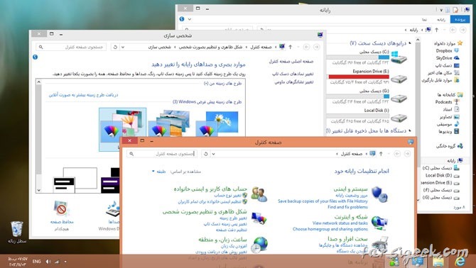476x268 pixels.
Task: Open the screen saver icon in Personalization
Action: click(x=61, y=208)
